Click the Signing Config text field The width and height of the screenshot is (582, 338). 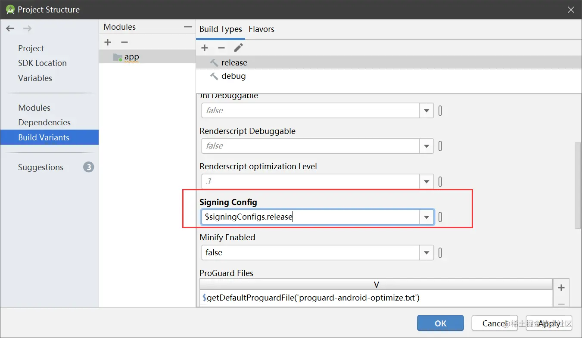[311, 217]
